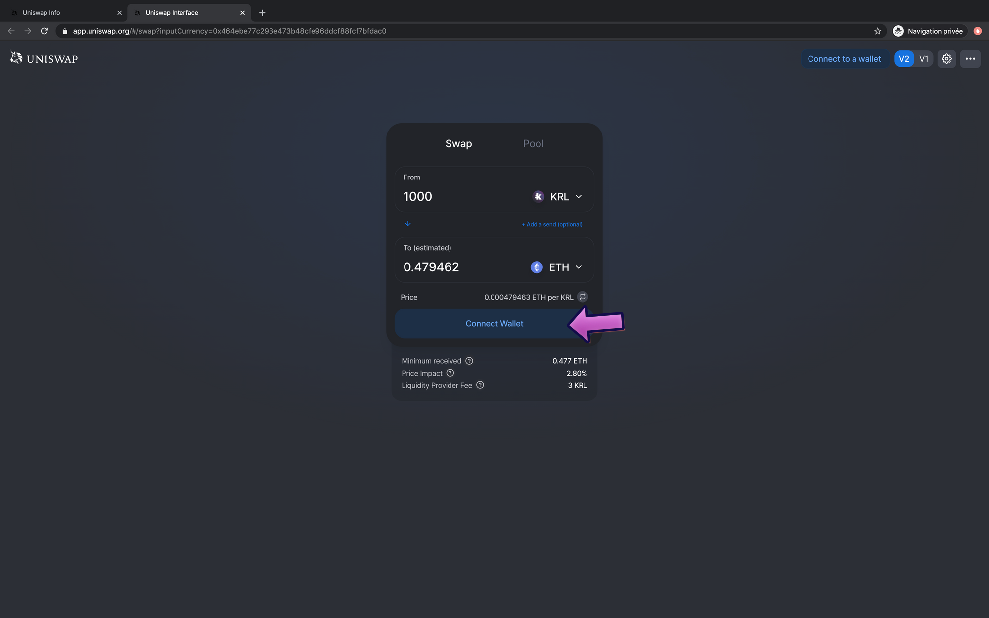989x618 pixels.
Task: Click Connect to a wallet in header
Action: coord(844,59)
